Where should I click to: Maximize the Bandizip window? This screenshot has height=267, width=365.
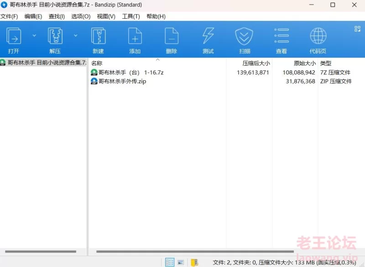tap(333, 5)
